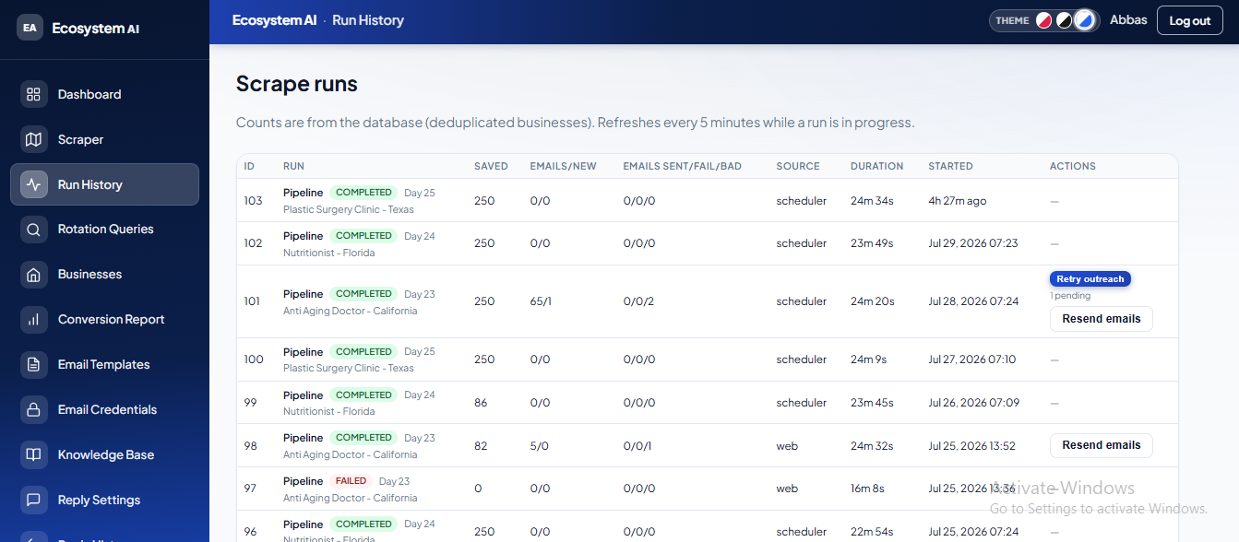This screenshot has width=1239, height=542.
Task: Select the blue theme swatch
Action: click(x=1086, y=20)
